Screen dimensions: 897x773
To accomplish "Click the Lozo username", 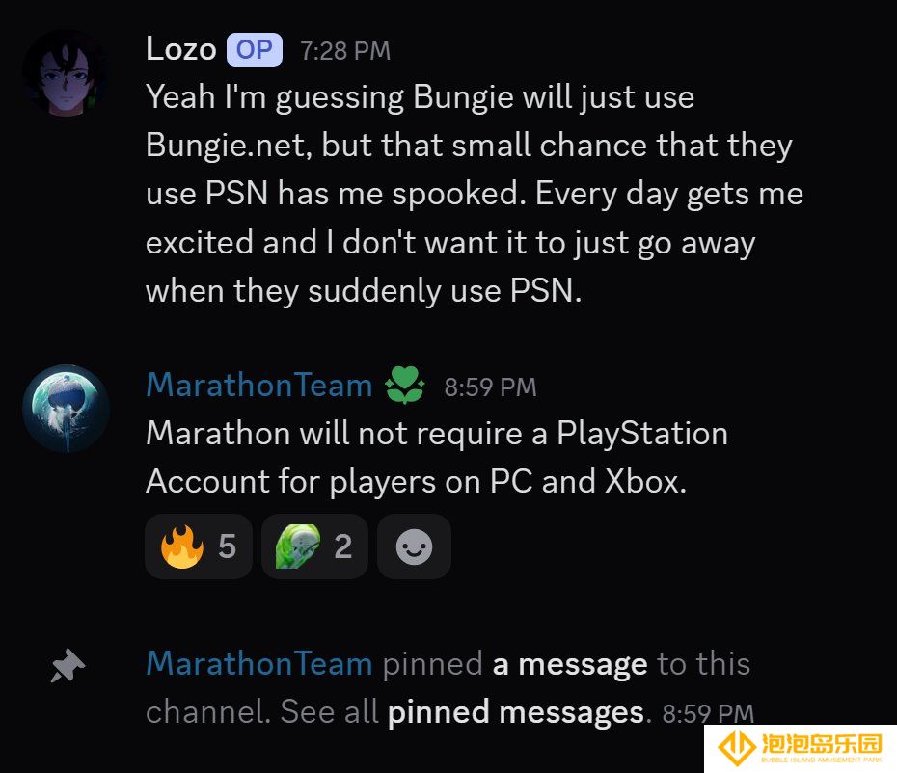I will tap(180, 49).
